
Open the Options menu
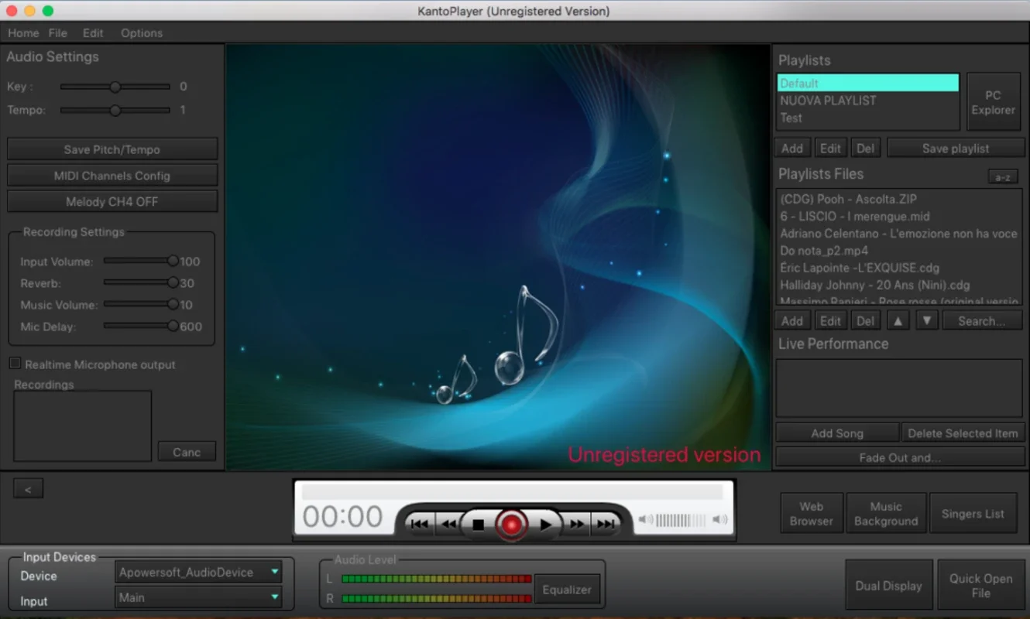coord(142,33)
